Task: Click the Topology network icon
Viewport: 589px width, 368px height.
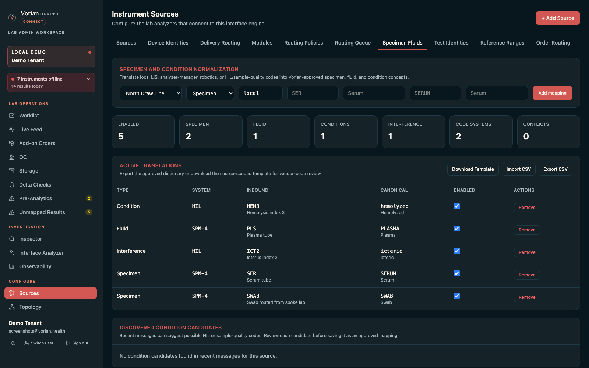Action: (x=12, y=307)
